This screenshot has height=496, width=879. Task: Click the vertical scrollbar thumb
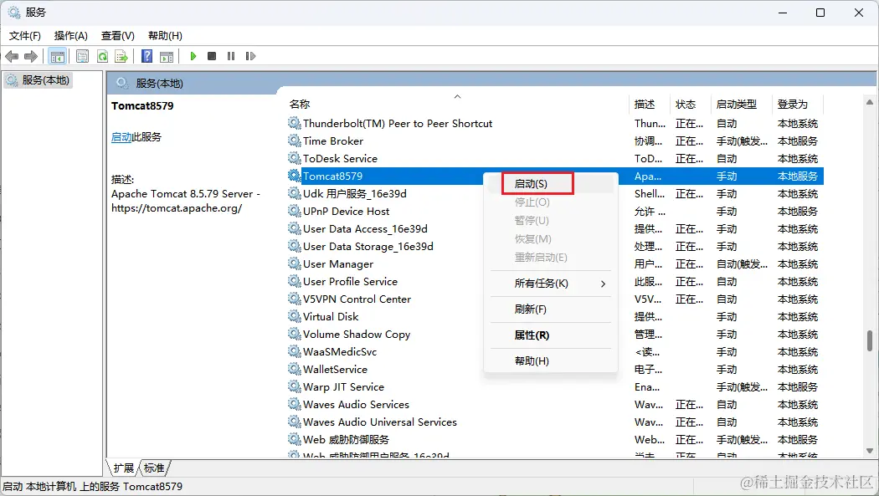pyautogui.click(x=870, y=340)
